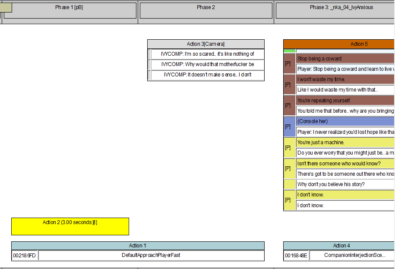Select the yellow-highlighted "I don't know." prompt
Viewport: 395px width, 269px height.
click(345, 195)
